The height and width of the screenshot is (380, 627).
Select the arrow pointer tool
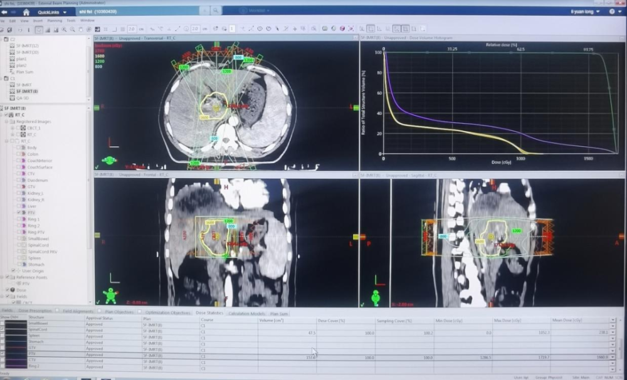coord(39,29)
